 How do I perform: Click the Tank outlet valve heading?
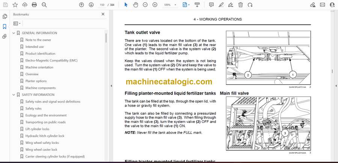[142, 33]
